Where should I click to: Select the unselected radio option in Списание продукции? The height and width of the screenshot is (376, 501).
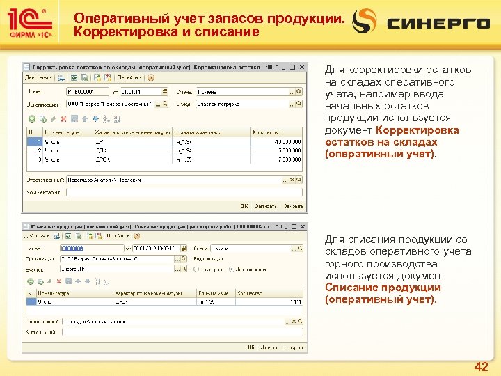(x=196, y=269)
